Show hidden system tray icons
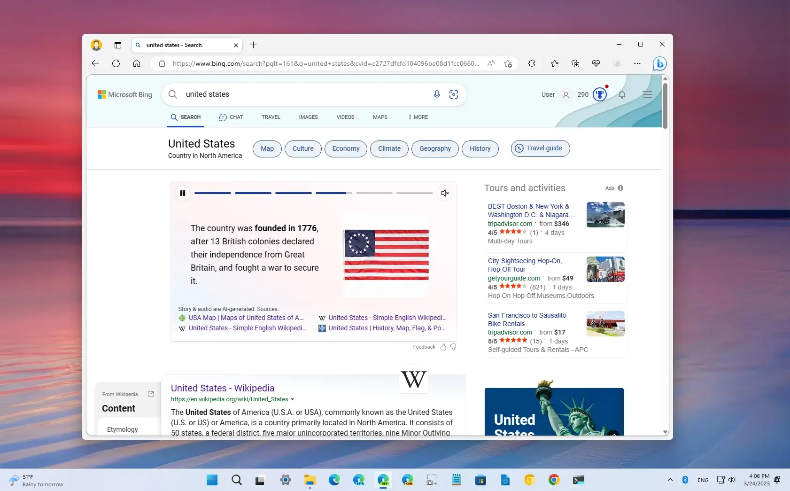Viewport: 790px width, 491px height. coord(670,480)
